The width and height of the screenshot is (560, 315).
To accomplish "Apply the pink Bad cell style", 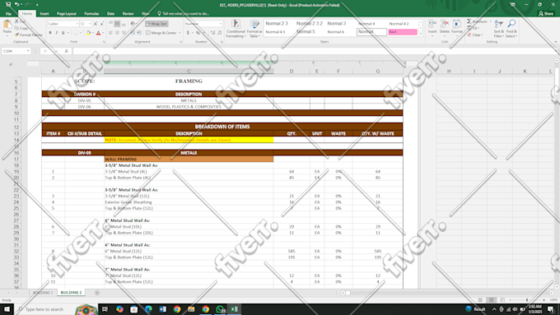I will [403, 32].
